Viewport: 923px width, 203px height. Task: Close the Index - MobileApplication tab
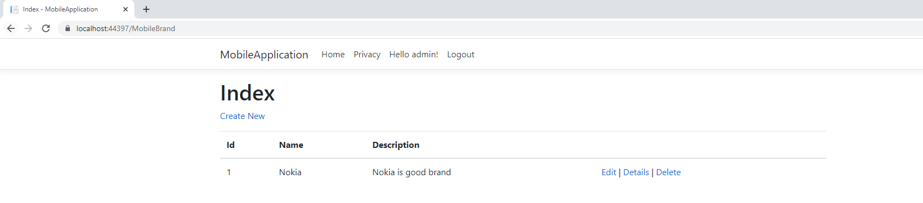126,9
